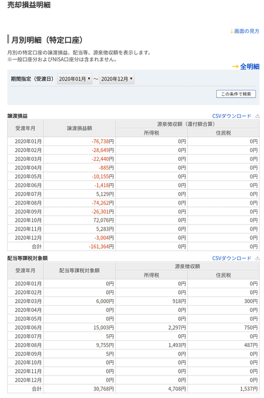Image resolution: width=264 pixels, height=398 pixels.
Task: Select the total 4,708円 income tax value
Action: pyautogui.click(x=177, y=389)
